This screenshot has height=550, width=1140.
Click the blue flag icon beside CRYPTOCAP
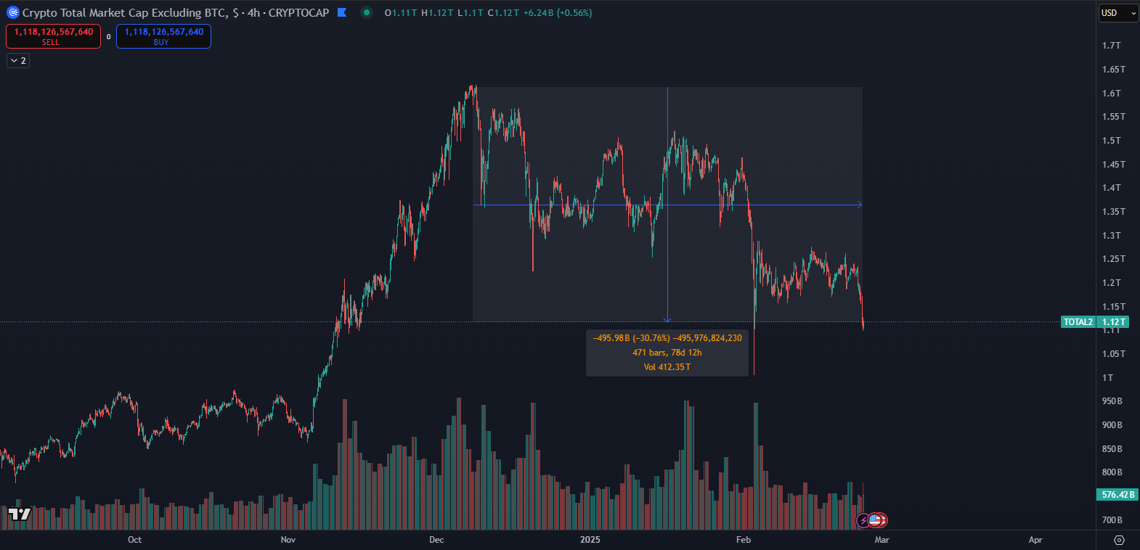[x=342, y=12]
